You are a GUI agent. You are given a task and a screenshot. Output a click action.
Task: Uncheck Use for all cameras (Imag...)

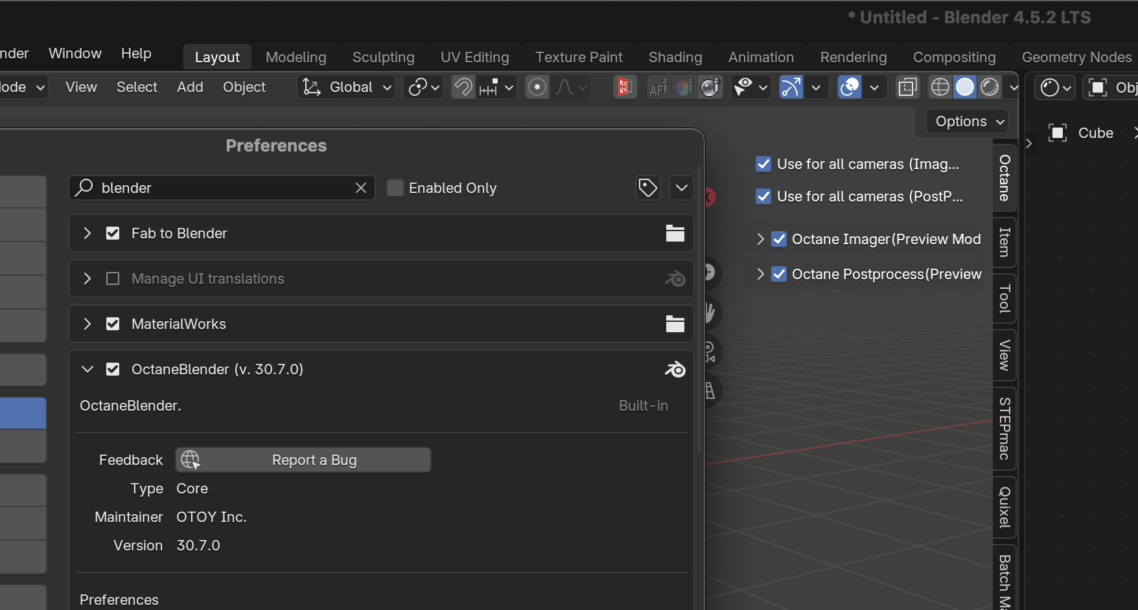click(763, 164)
